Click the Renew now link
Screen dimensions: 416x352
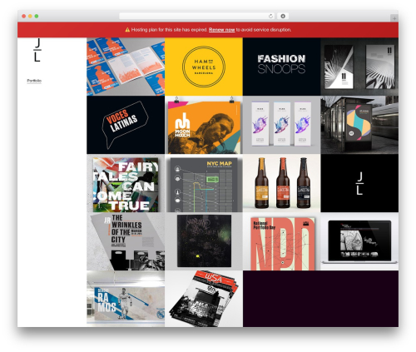tap(221, 30)
